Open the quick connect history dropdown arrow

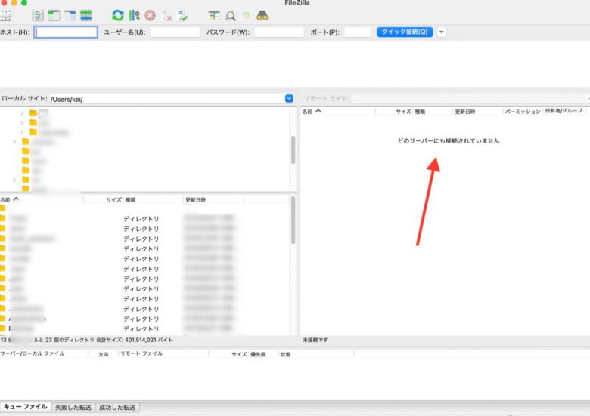(x=442, y=32)
